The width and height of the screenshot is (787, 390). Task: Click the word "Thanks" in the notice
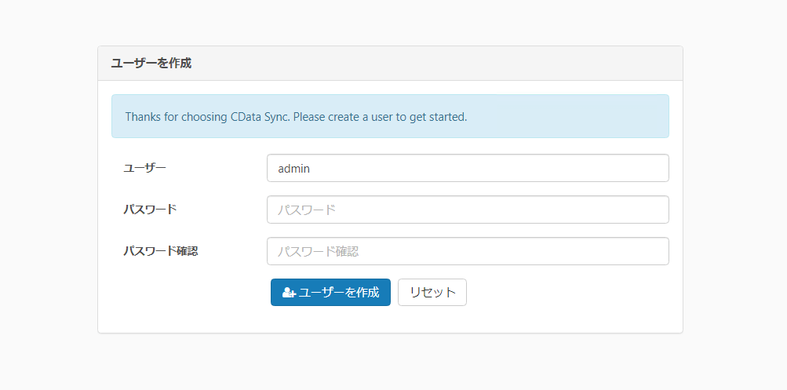(x=141, y=117)
